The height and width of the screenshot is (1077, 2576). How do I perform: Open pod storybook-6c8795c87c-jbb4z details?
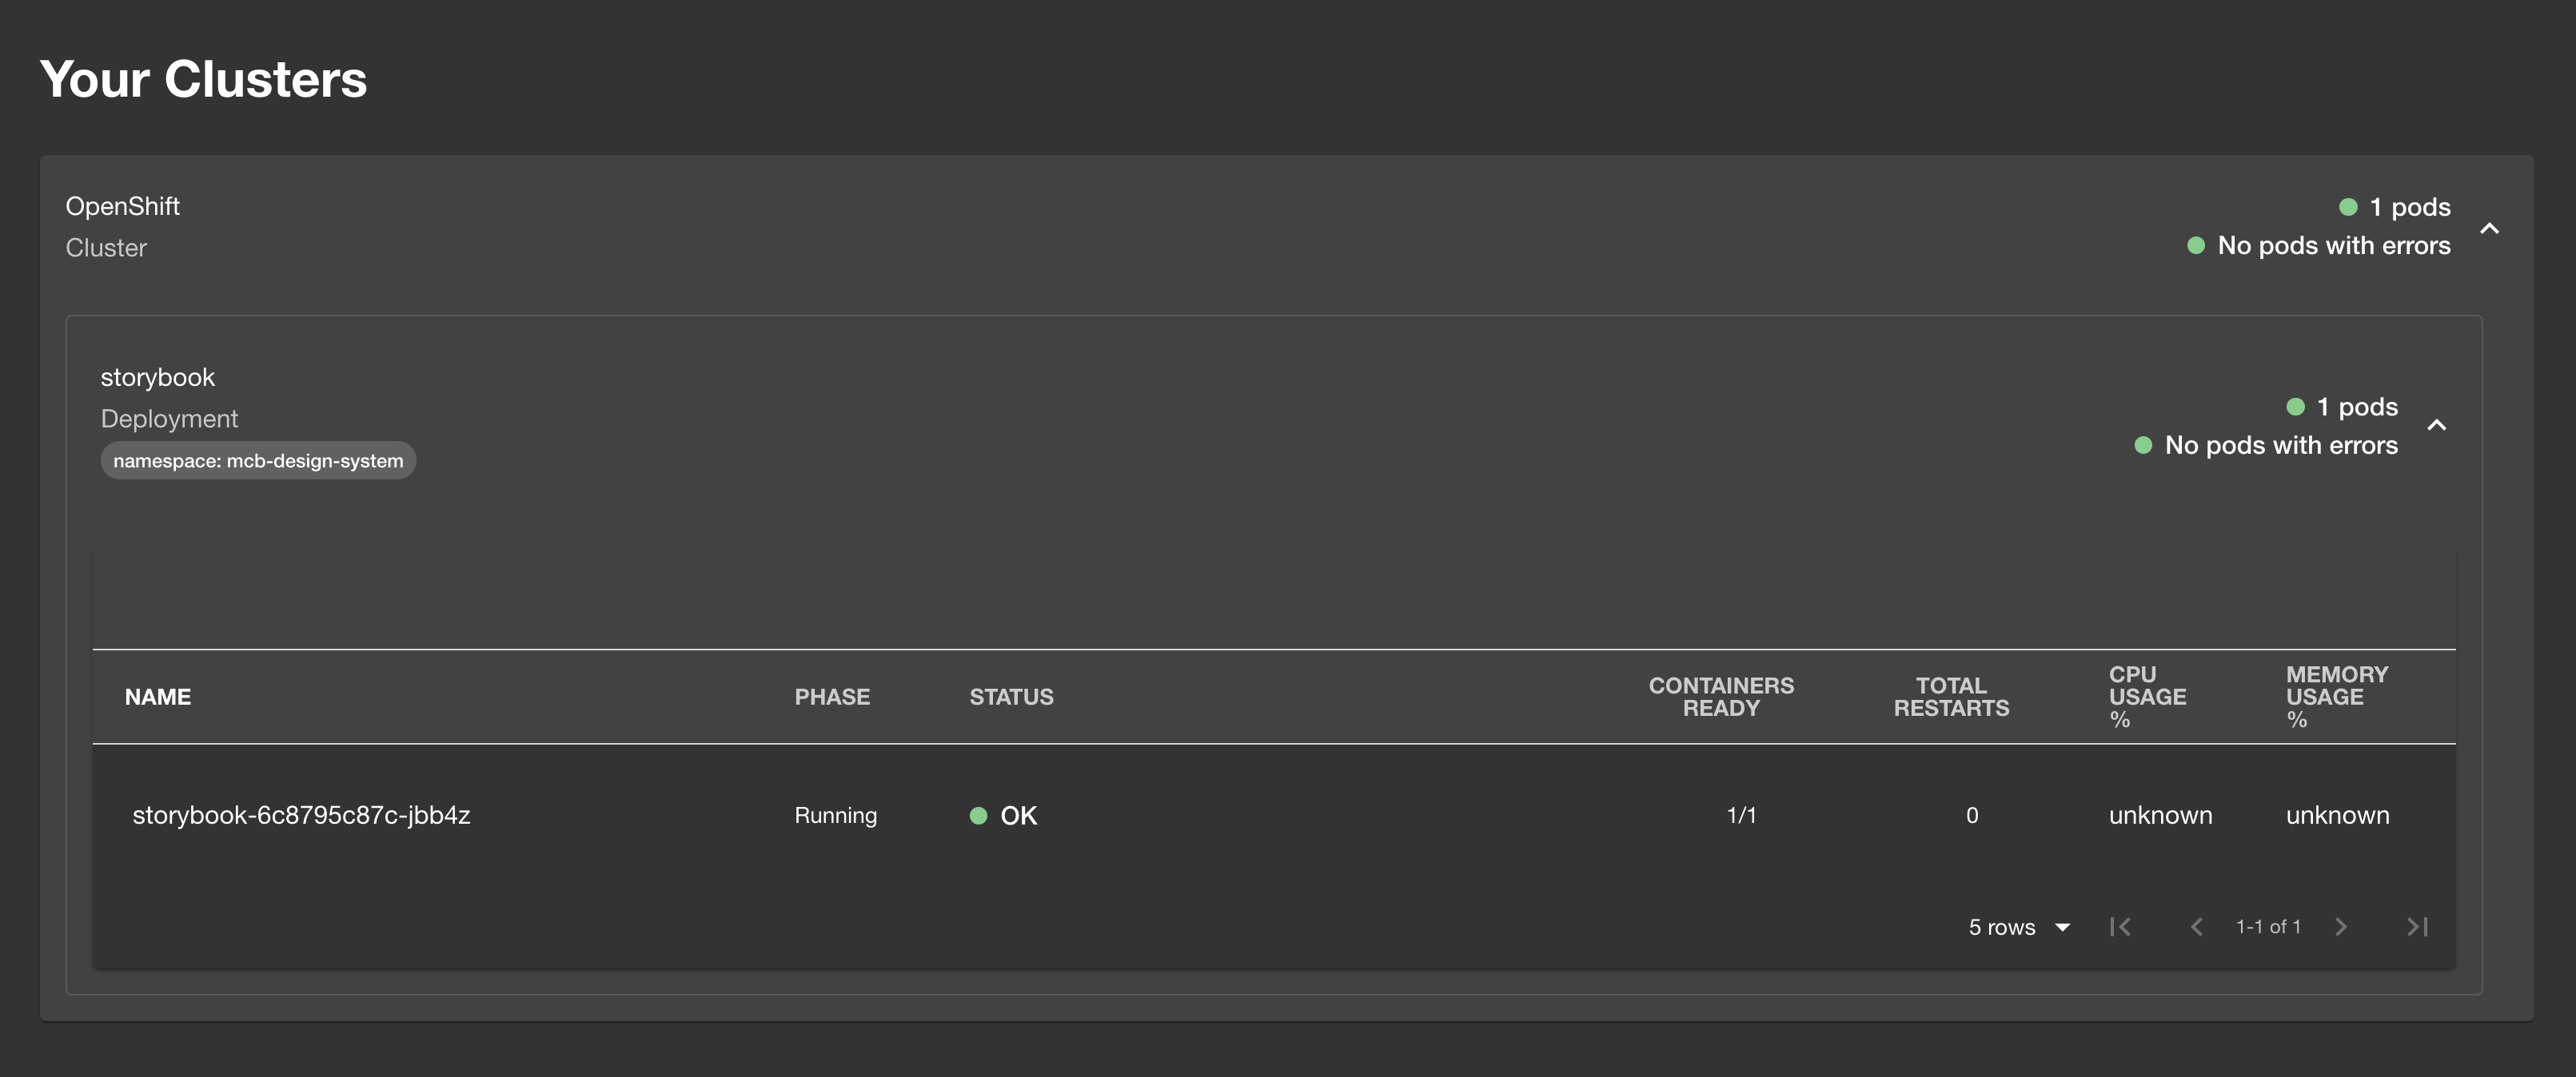click(301, 815)
